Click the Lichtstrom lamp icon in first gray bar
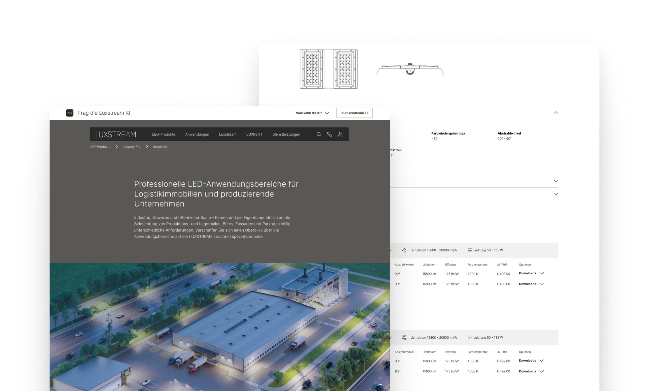 (404, 250)
